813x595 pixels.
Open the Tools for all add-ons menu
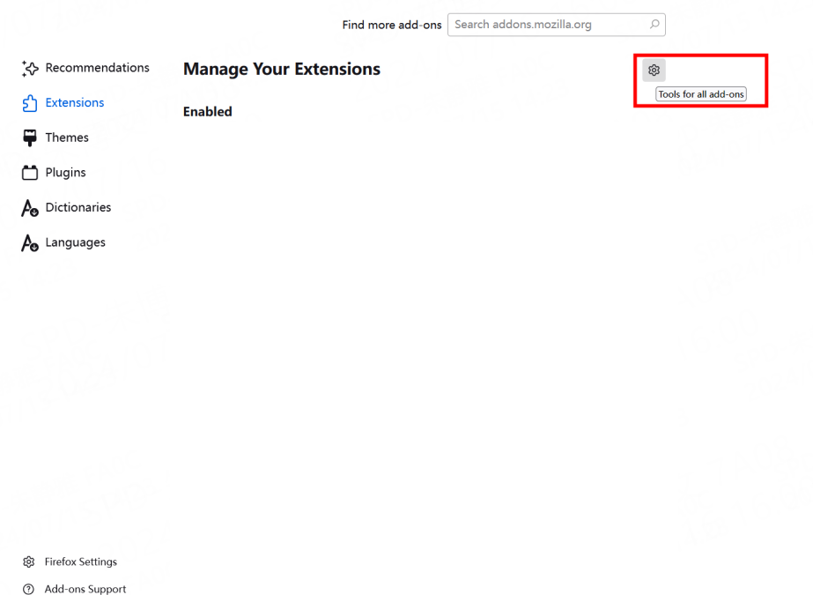pos(654,71)
